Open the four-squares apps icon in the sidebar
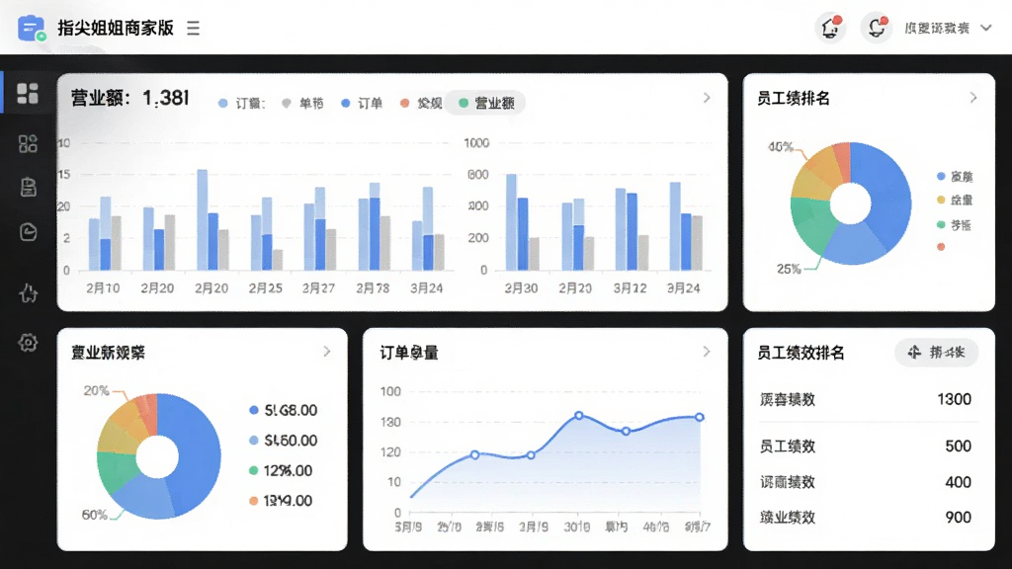The image size is (1012, 569). [x=28, y=143]
